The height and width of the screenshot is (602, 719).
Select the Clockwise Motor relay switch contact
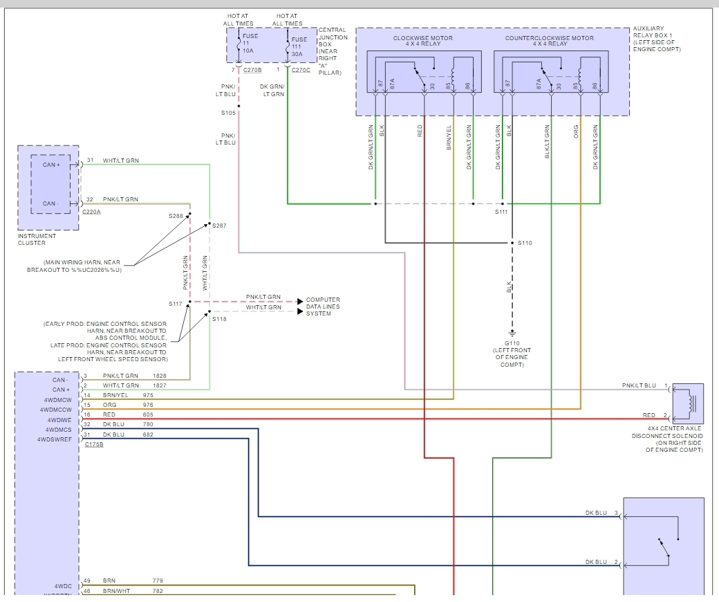[x=420, y=75]
